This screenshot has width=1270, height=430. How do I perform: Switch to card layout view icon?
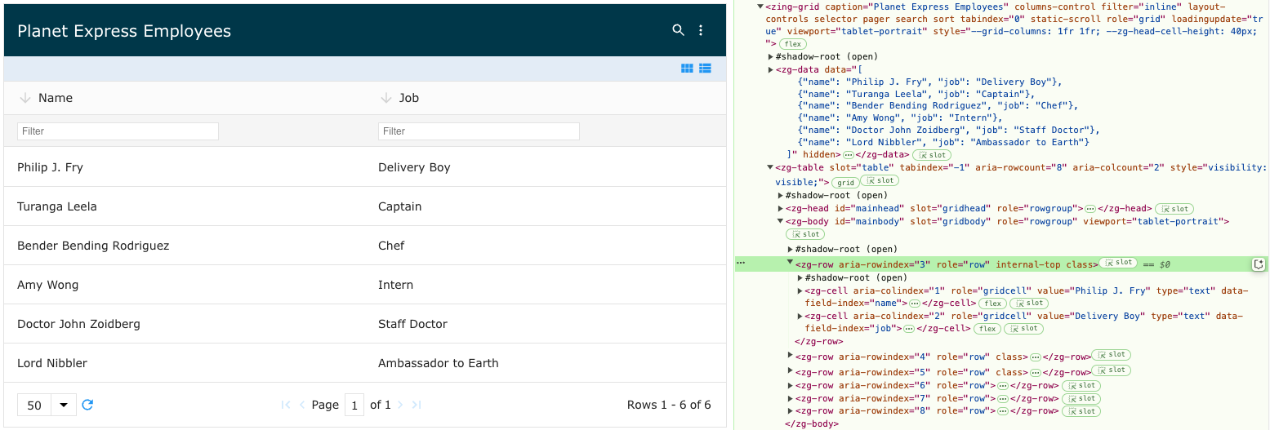point(688,69)
